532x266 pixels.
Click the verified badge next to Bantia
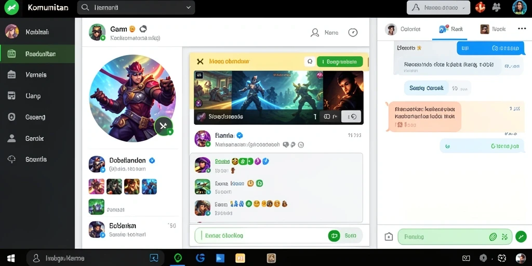click(x=240, y=136)
